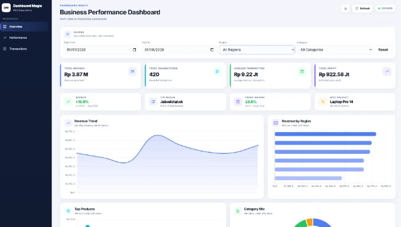
Task: Click the Growth card arrow icon
Action: point(68,102)
